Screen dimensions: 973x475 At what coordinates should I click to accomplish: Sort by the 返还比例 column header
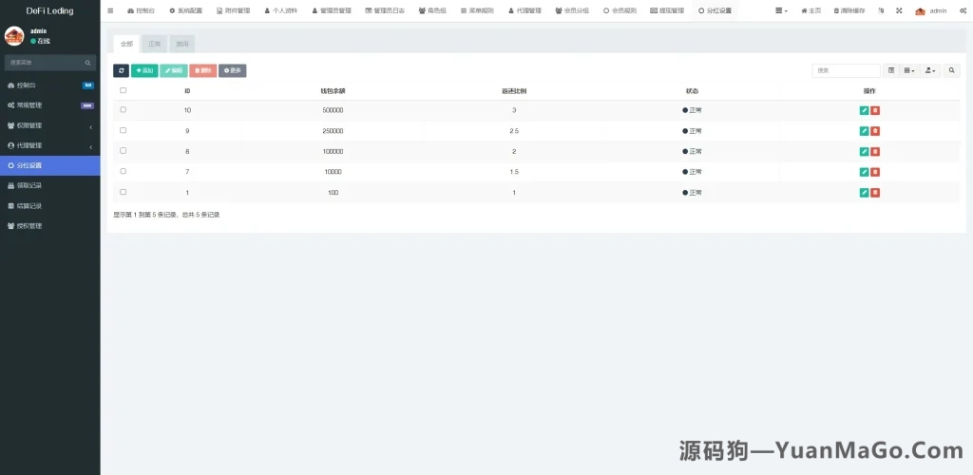click(514, 90)
